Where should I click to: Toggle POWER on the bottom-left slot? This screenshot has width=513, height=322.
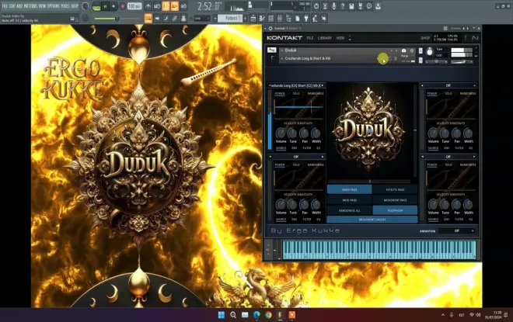(280, 165)
